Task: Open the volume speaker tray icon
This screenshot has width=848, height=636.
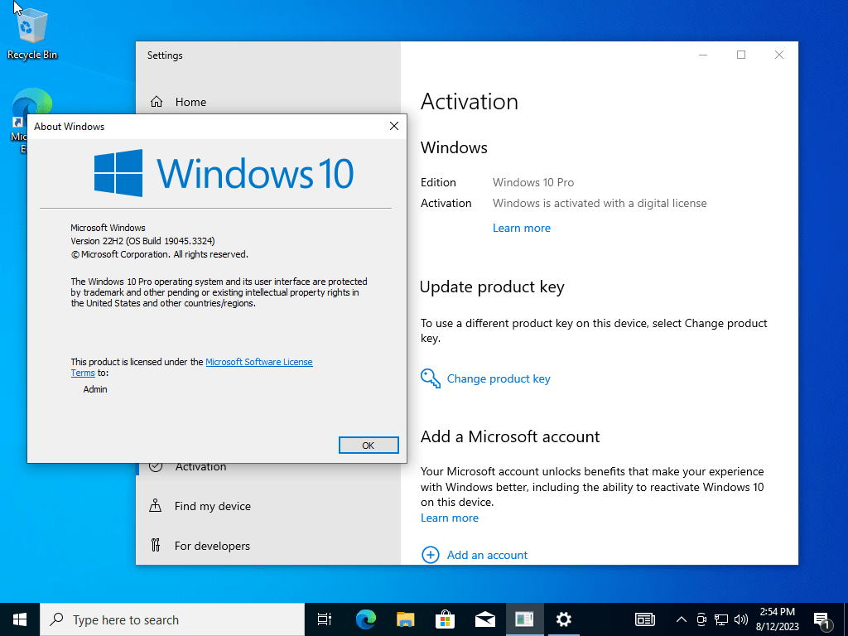Action: (x=741, y=619)
